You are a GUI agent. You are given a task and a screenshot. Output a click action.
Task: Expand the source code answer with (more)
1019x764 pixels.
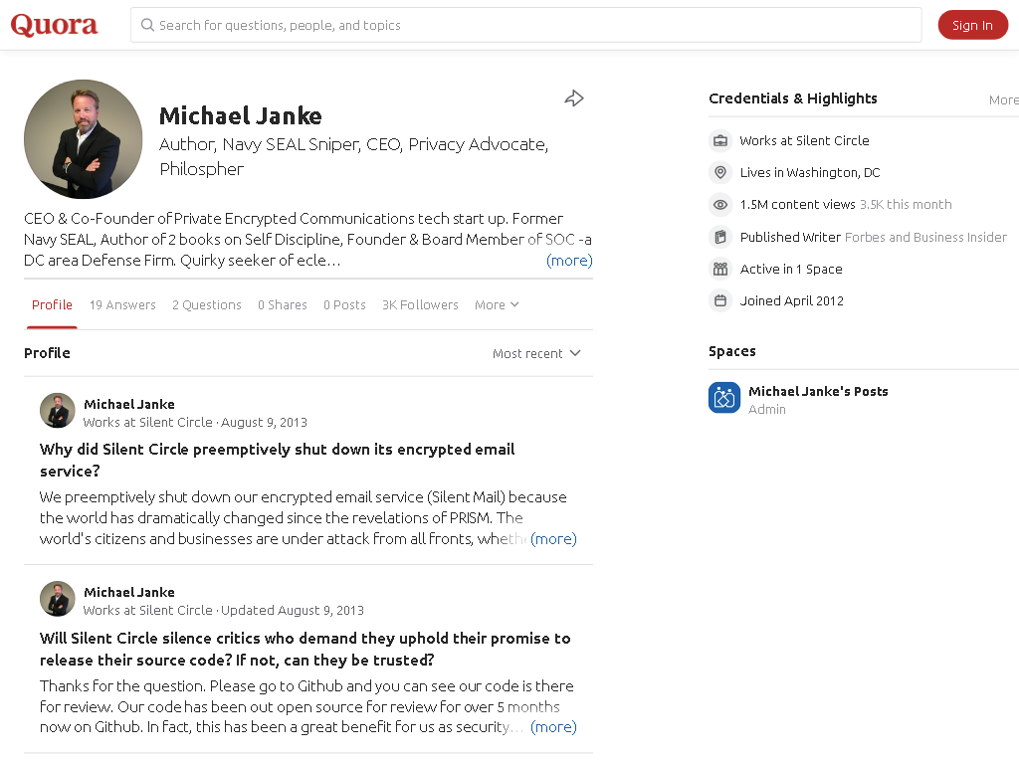(553, 727)
